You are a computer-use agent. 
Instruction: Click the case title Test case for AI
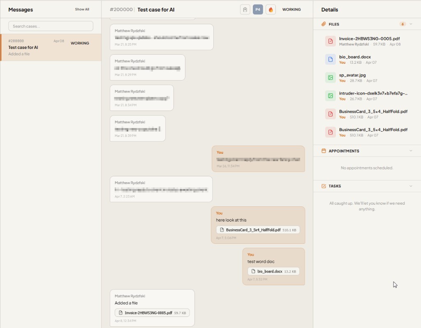pyautogui.click(x=156, y=10)
